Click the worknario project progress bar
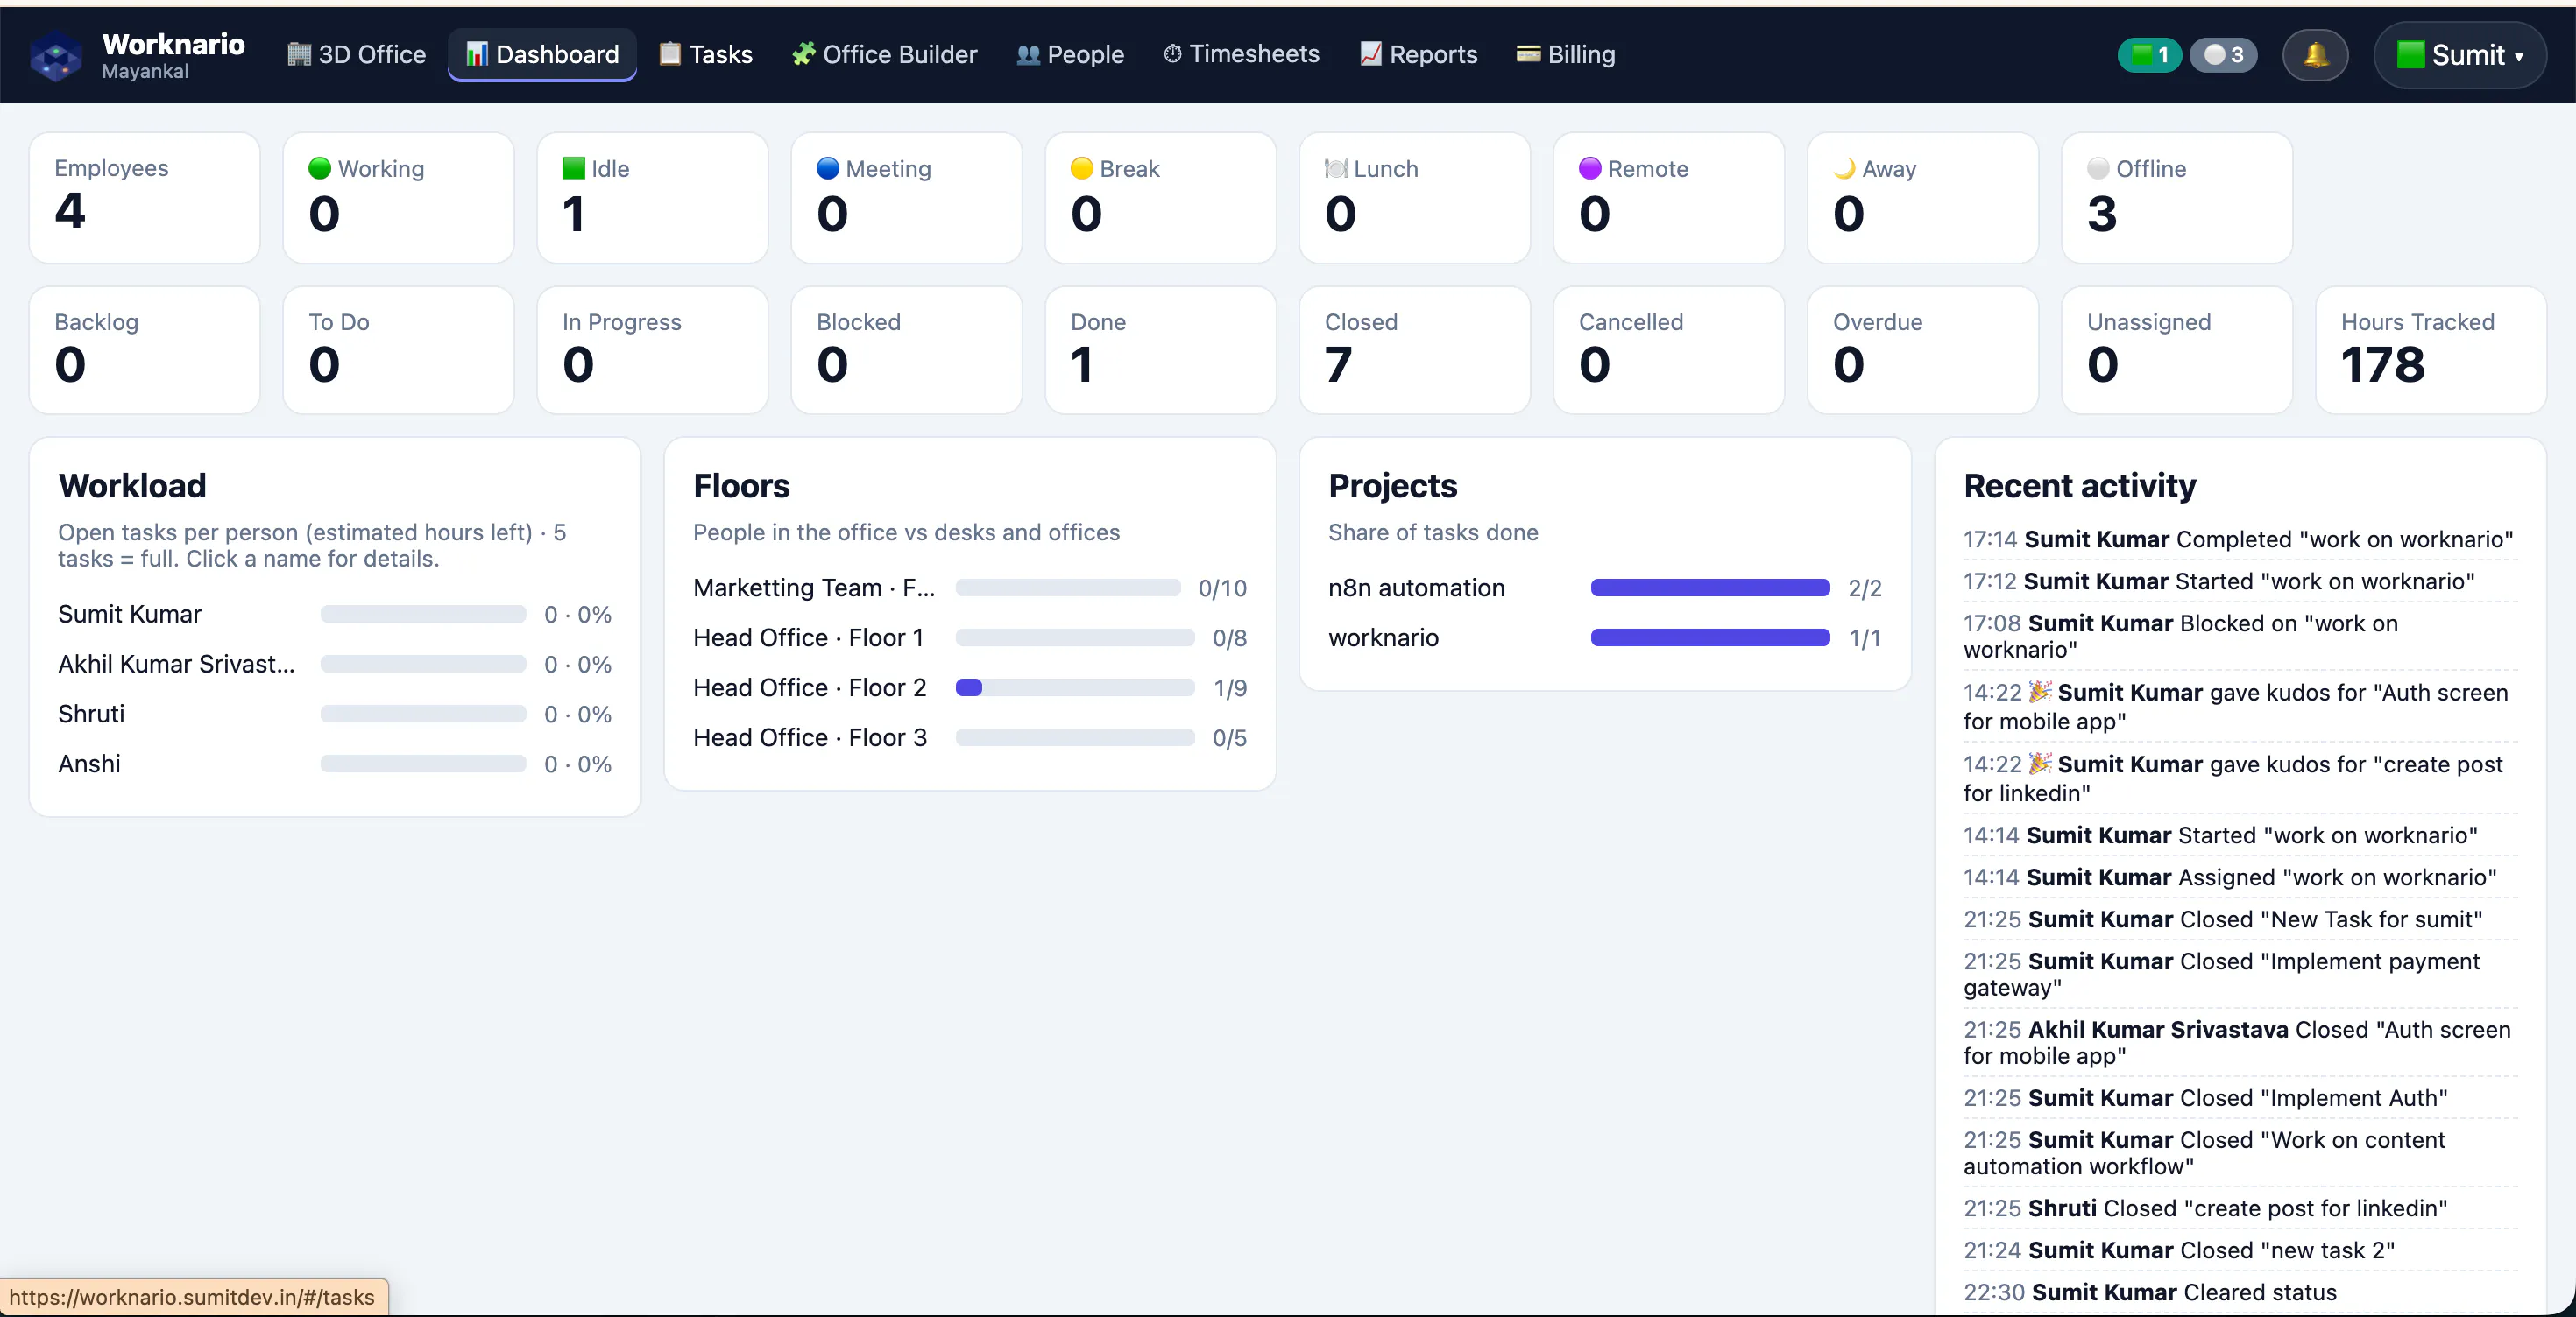 coord(1710,637)
